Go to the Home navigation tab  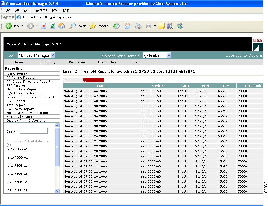point(18,62)
